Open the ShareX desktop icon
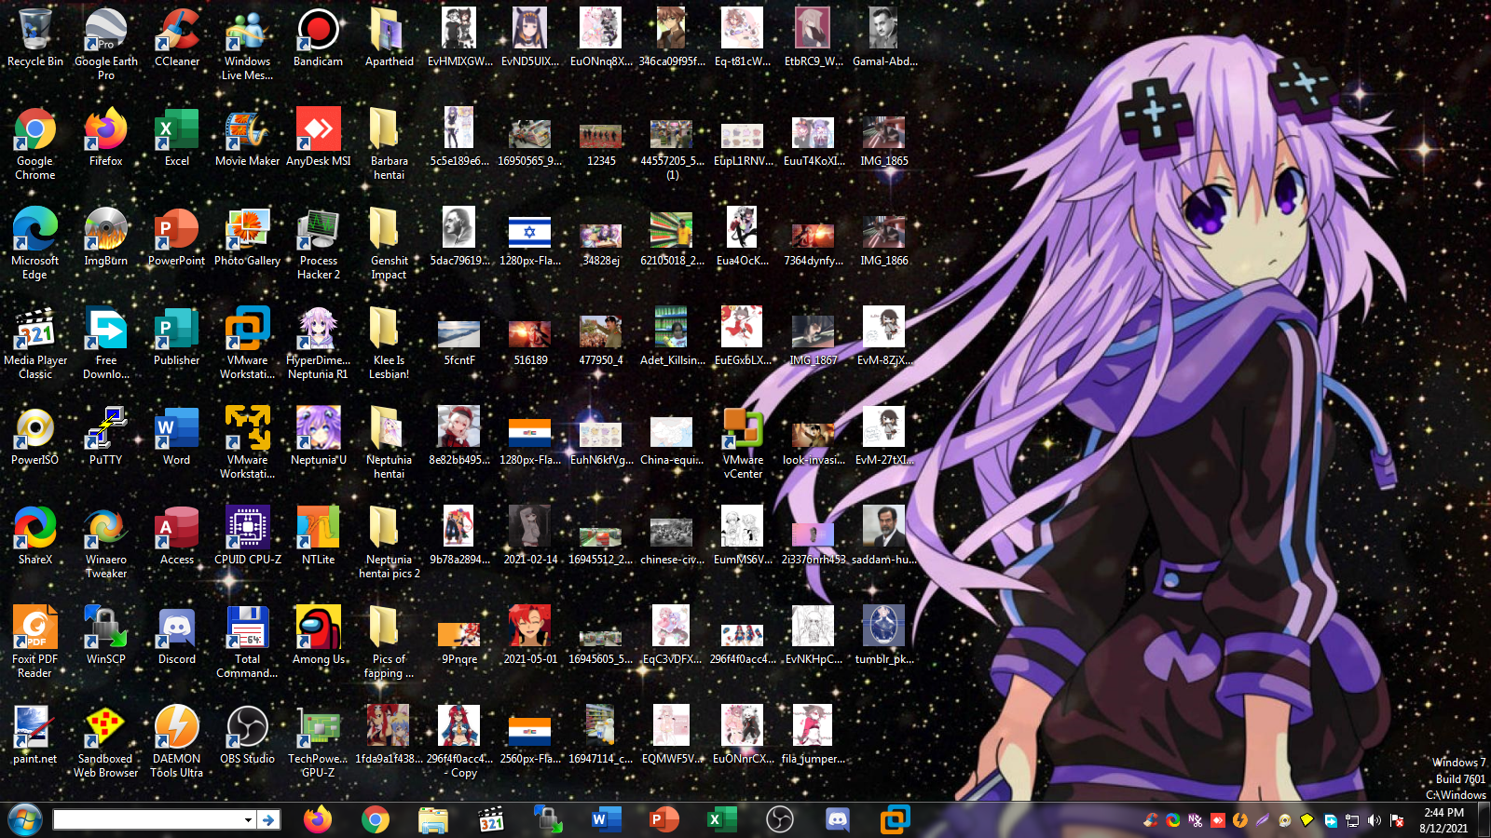 tap(35, 529)
